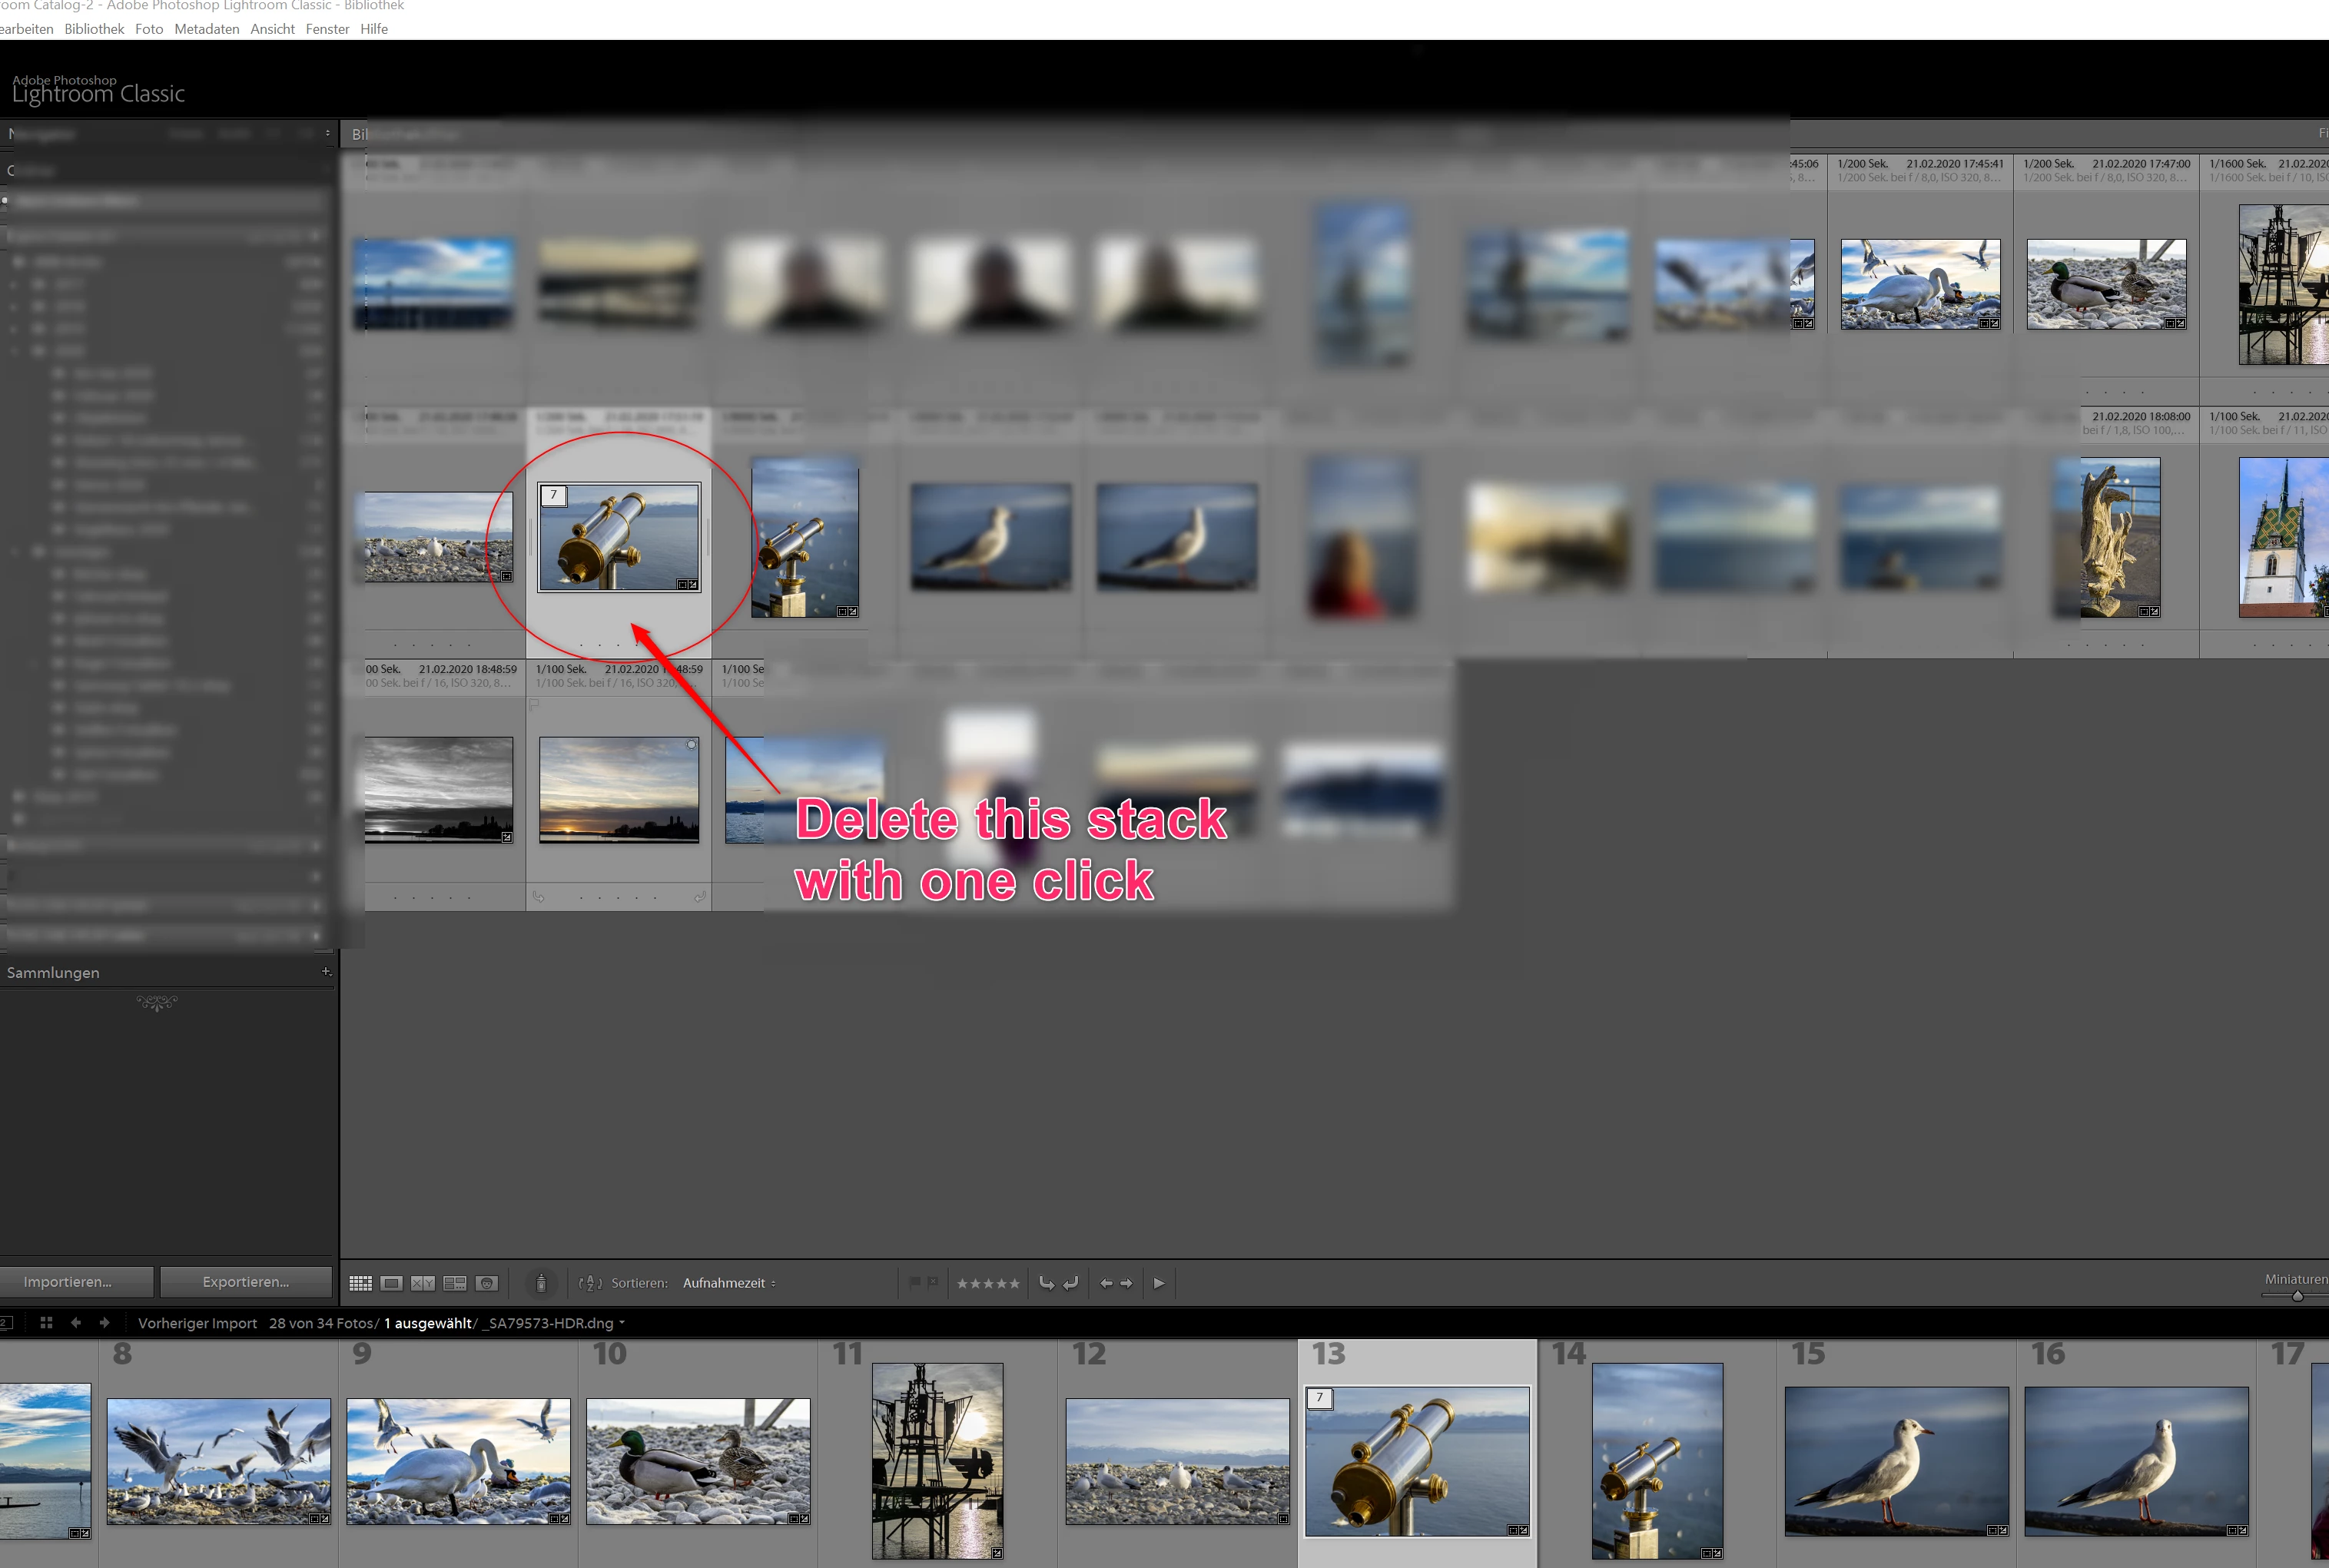Open survey view icon

point(455,1283)
